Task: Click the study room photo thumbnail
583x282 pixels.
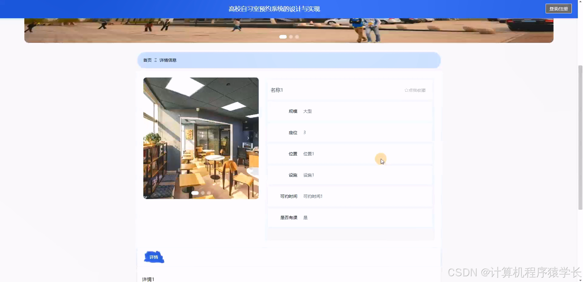Action: (x=201, y=138)
